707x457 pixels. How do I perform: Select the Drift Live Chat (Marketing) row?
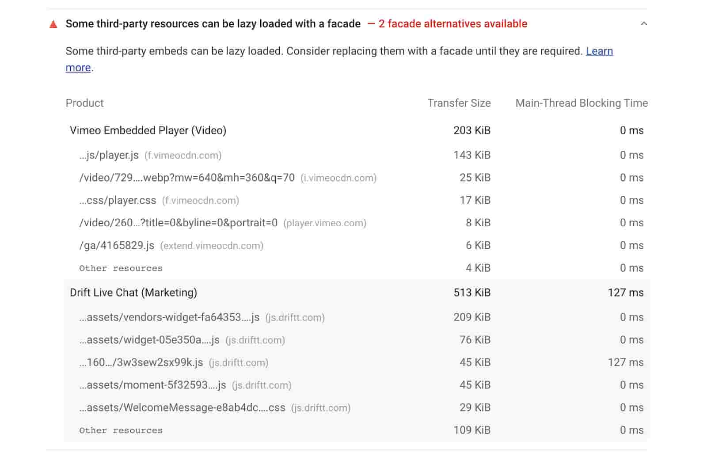[x=133, y=292]
